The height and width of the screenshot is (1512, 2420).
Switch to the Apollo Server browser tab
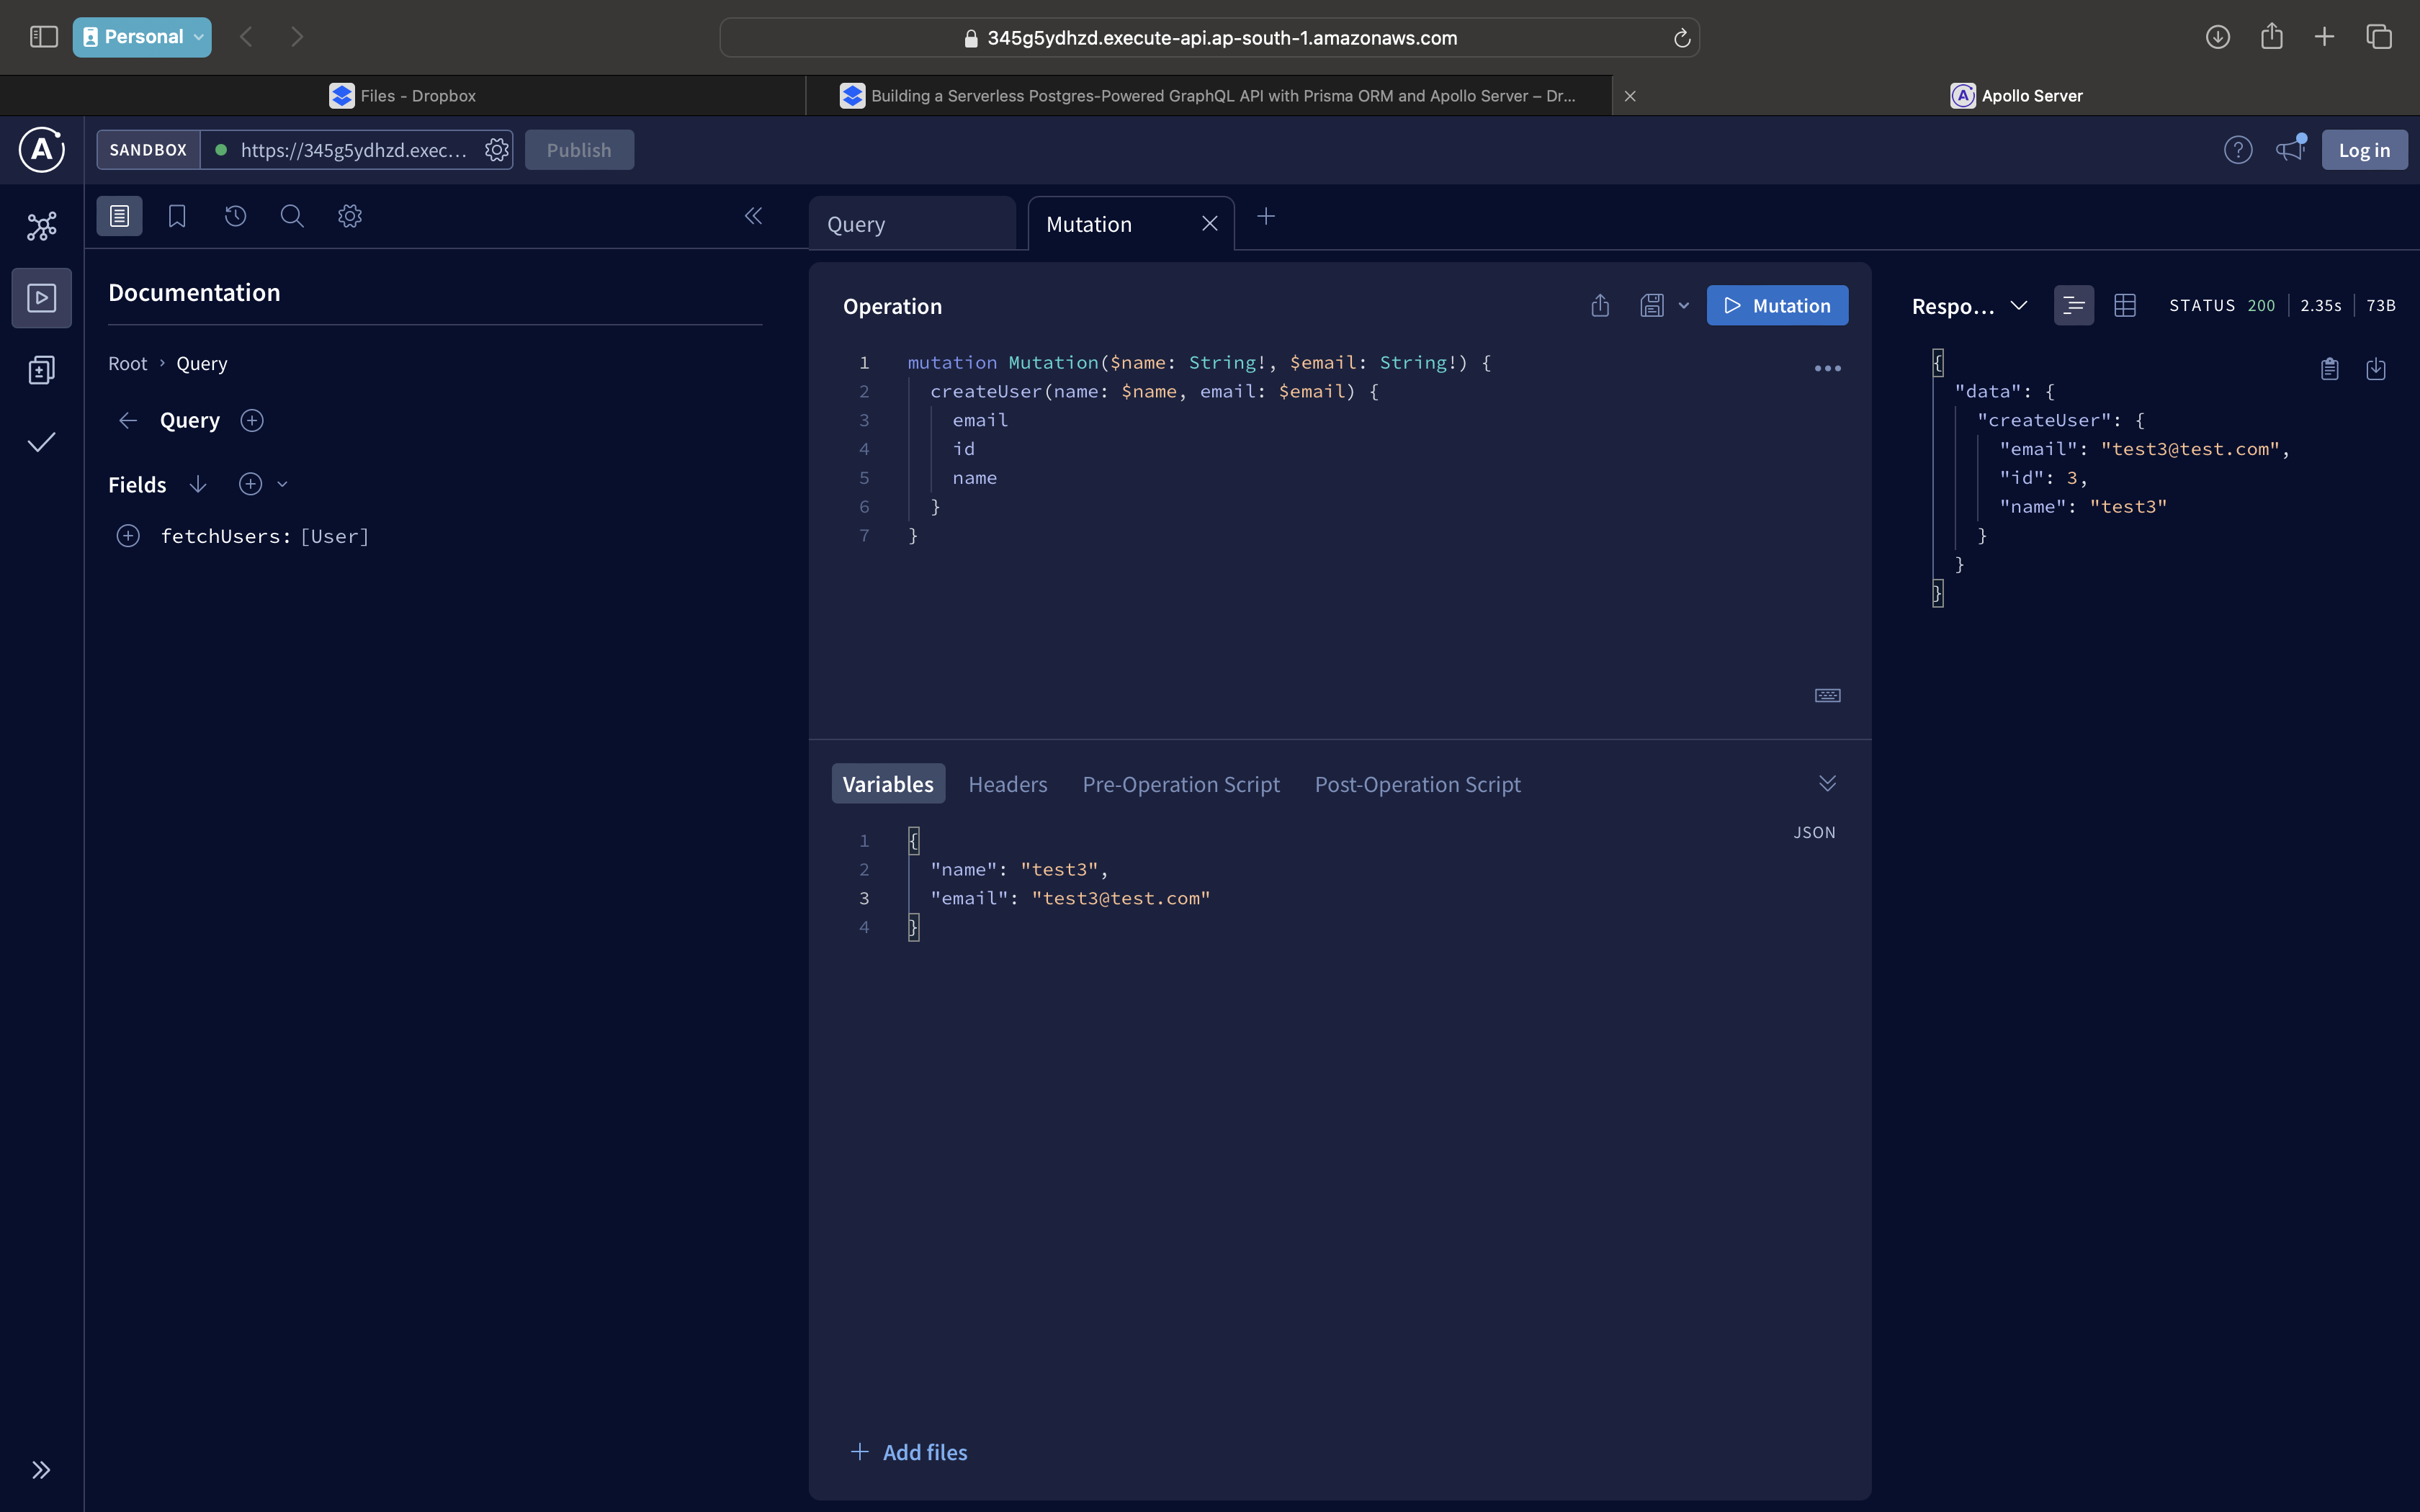pyautogui.click(x=2016, y=96)
